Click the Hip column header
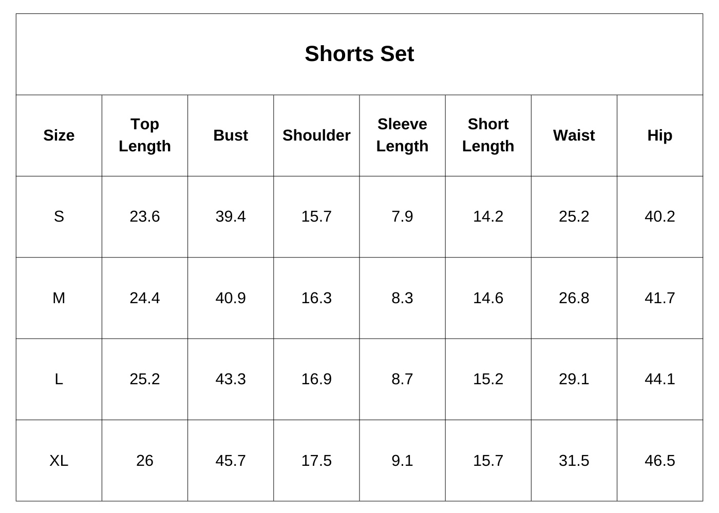 tap(659, 135)
